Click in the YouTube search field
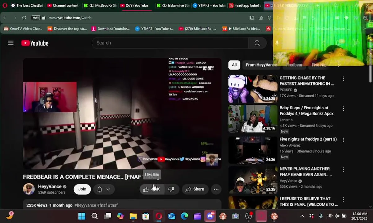 170,43
